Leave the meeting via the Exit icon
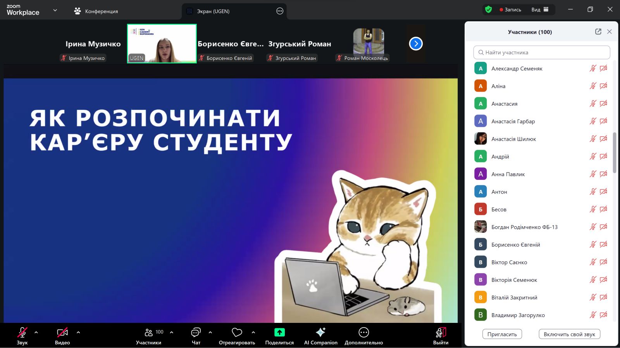This screenshot has height=348, width=620. tap(441, 333)
